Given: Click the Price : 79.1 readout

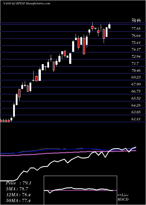Looking at the screenshot, I should tap(18, 183).
